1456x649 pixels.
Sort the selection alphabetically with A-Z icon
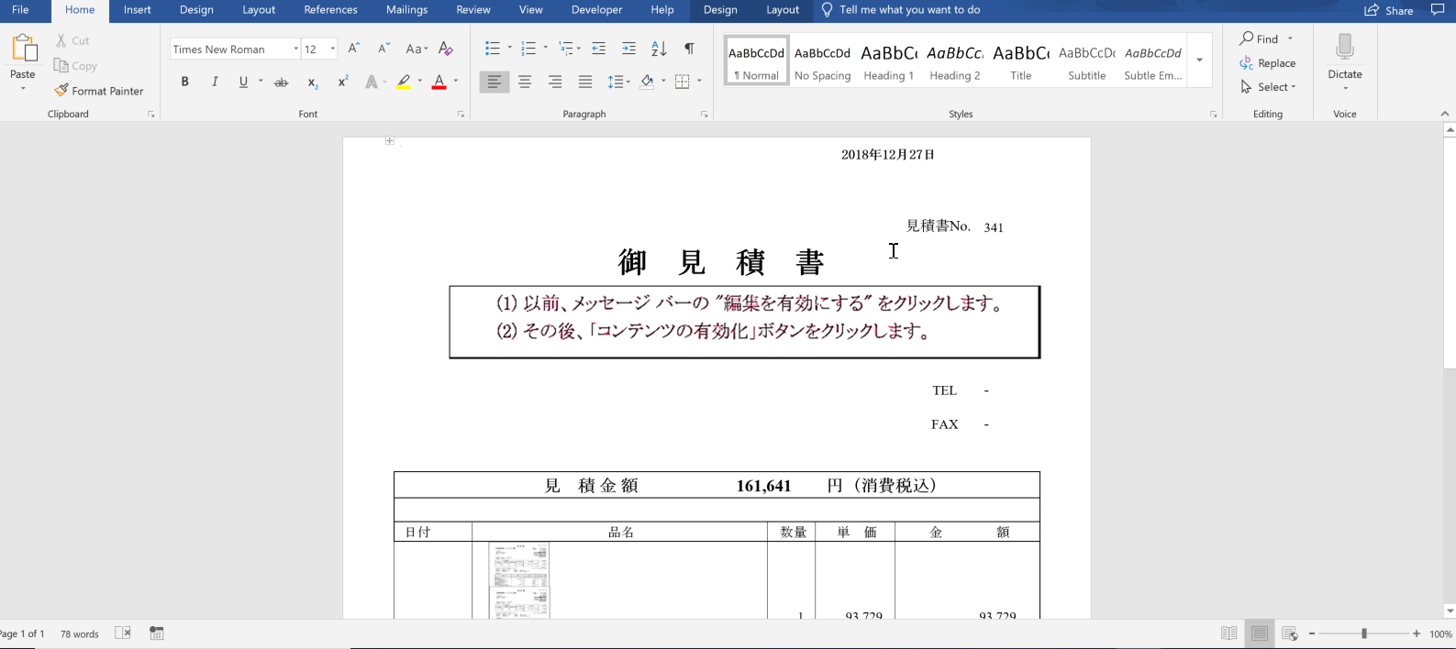pyautogui.click(x=659, y=49)
